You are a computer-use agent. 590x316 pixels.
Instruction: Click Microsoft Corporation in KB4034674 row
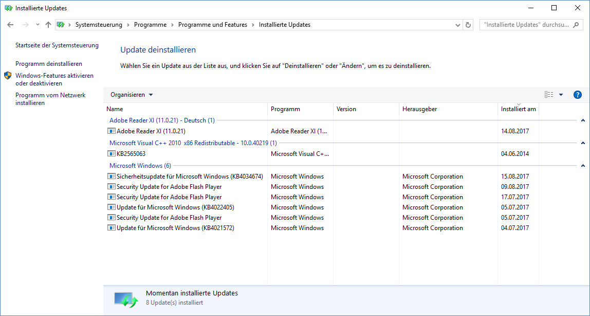[x=433, y=176]
